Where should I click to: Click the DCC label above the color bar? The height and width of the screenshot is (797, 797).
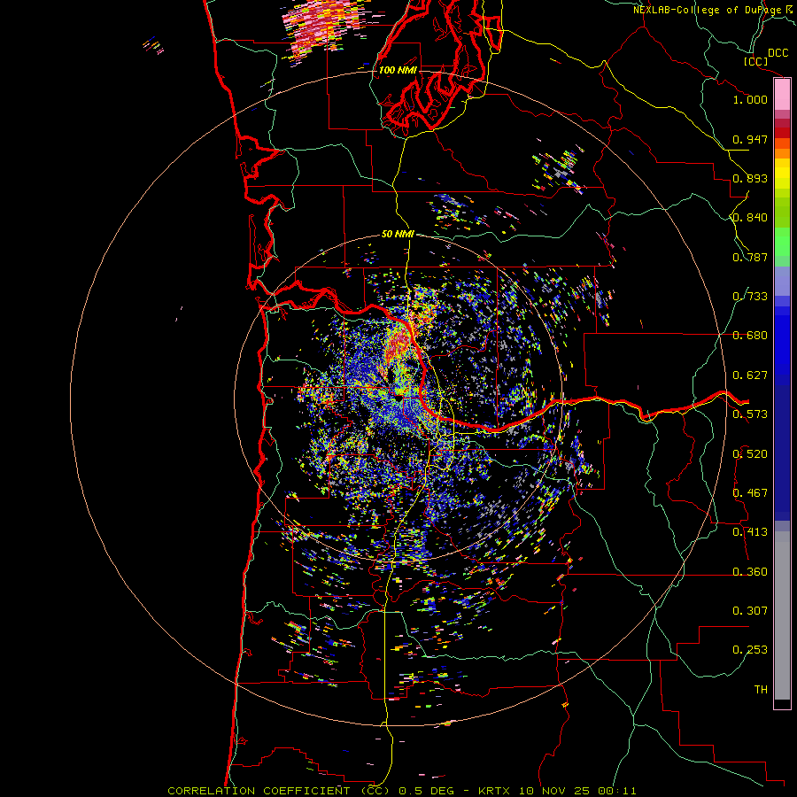point(778,53)
